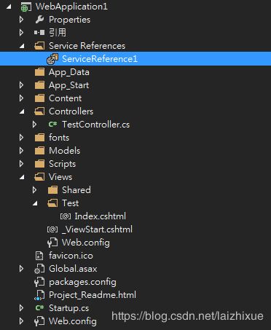Screen dimensions: 271x330
Task: Click the C# icon of TestController.cs
Action: (x=52, y=125)
